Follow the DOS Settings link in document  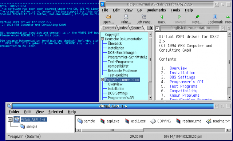tap(182, 77)
